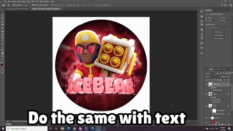This screenshot has height=131, width=233.
Task: Click the search magnifier at top right
Action: (222, 5)
